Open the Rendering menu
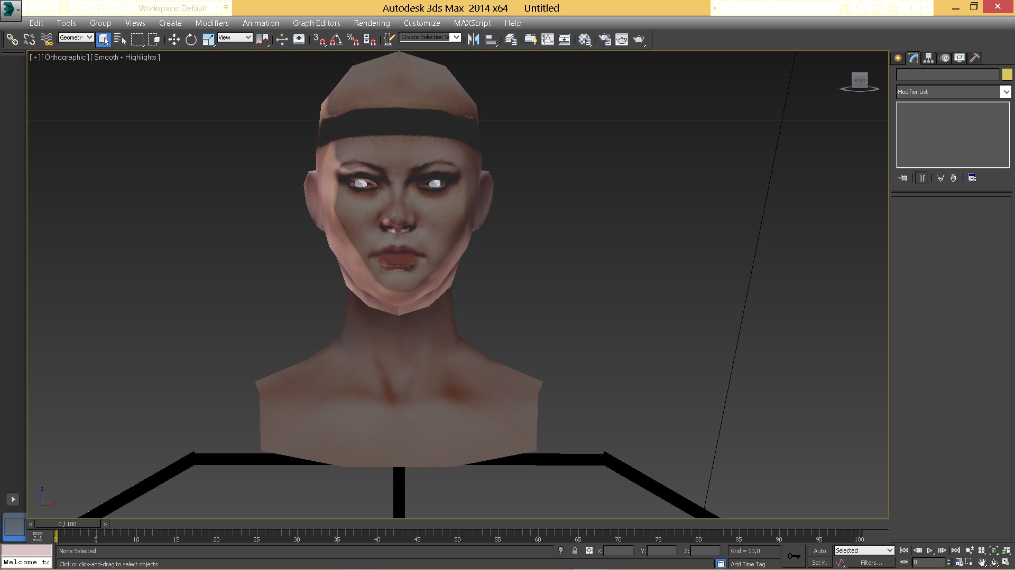This screenshot has height=570, width=1015. click(372, 23)
